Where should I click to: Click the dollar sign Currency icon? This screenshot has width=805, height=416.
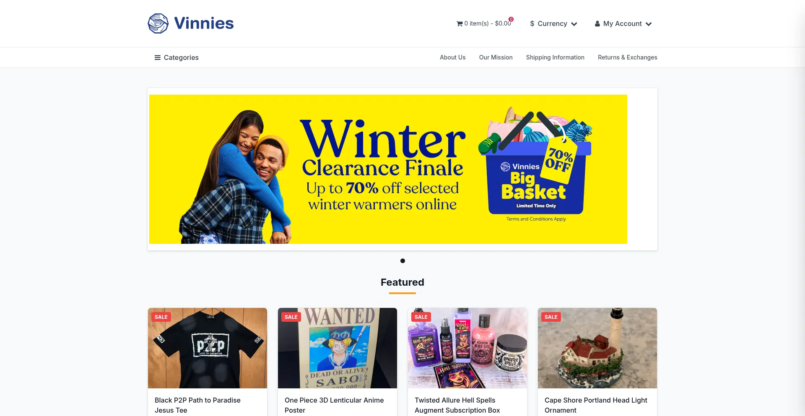[532, 24]
